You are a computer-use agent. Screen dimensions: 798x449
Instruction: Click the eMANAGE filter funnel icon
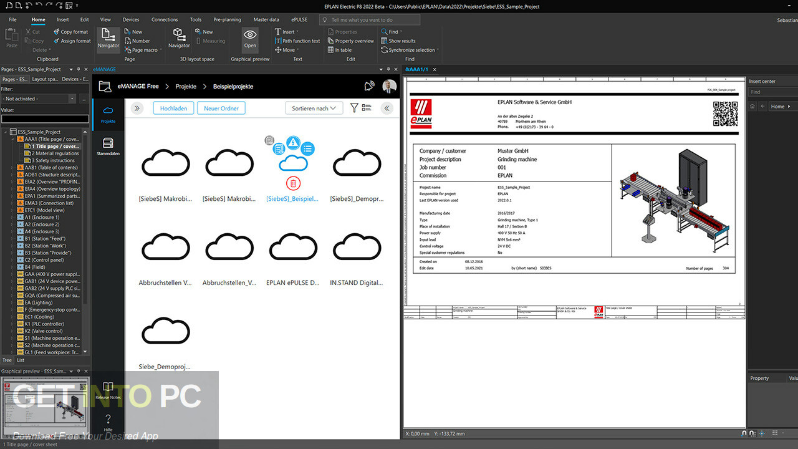pyautogui.click(x=354, y=108)
